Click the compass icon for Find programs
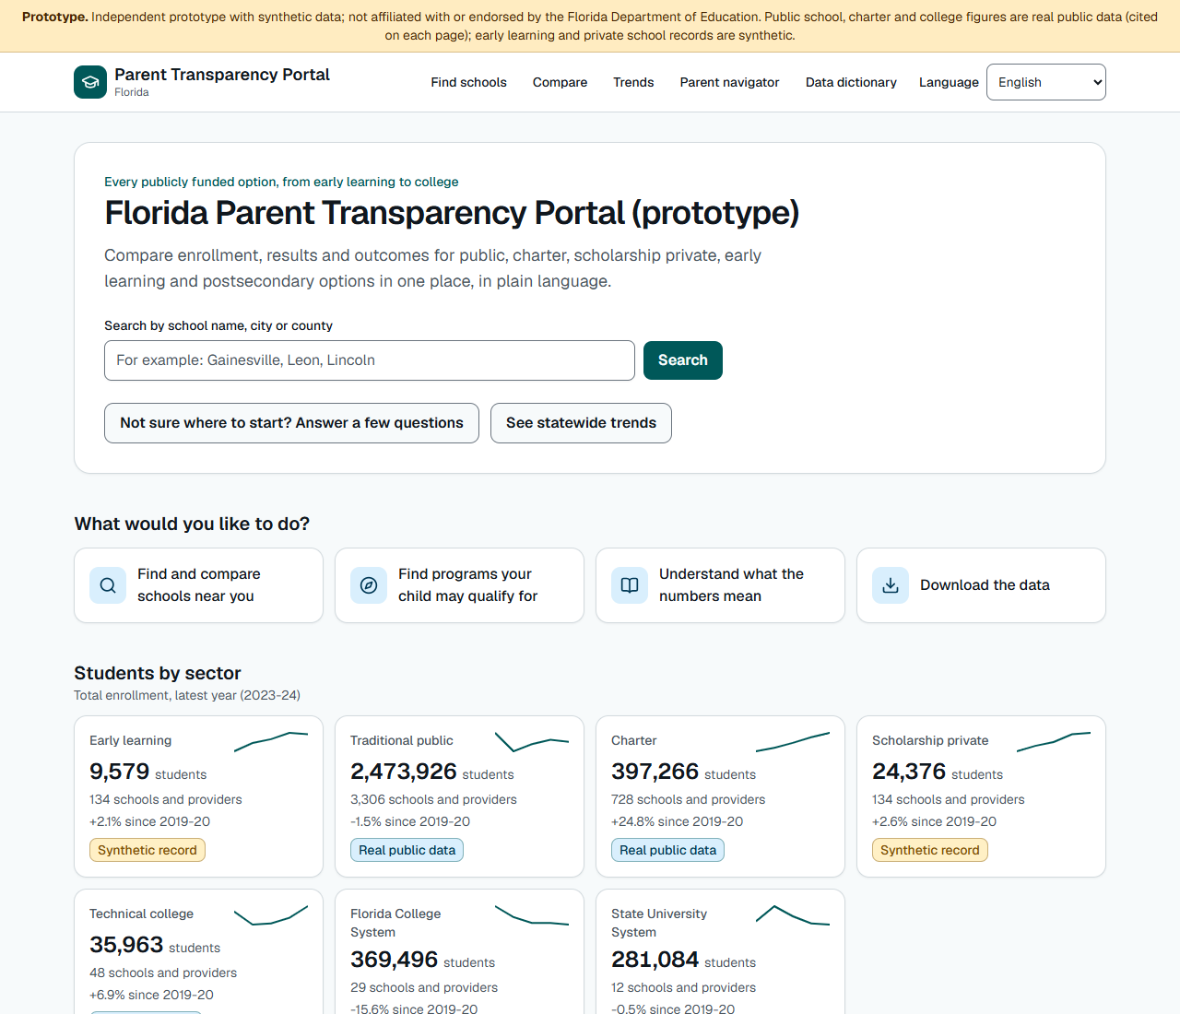This screenshot has height=1014, width=1180. pyautogui.click(x=369, y=585)
